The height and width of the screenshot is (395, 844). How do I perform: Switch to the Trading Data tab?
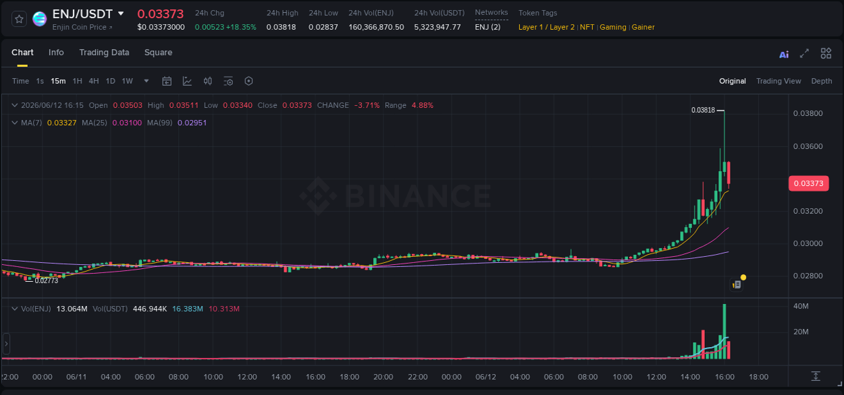(104, 53)
